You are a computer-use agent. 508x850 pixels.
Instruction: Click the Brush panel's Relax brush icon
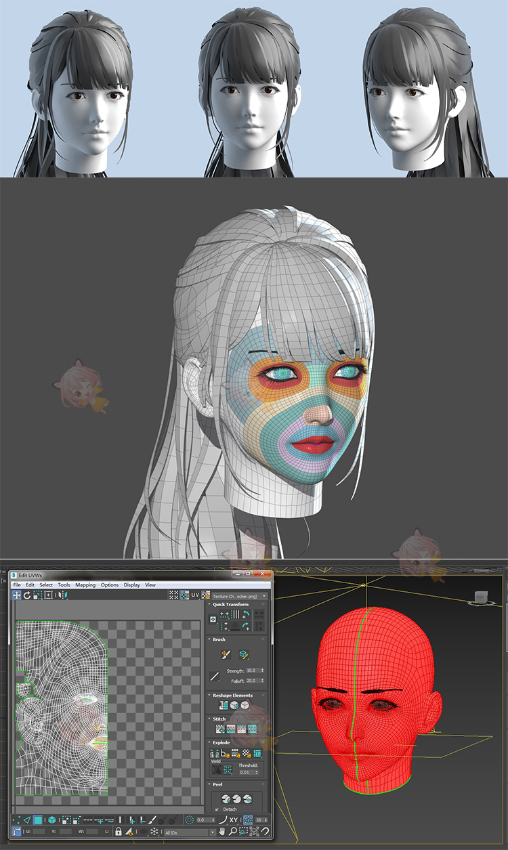(x=244, y=655)
